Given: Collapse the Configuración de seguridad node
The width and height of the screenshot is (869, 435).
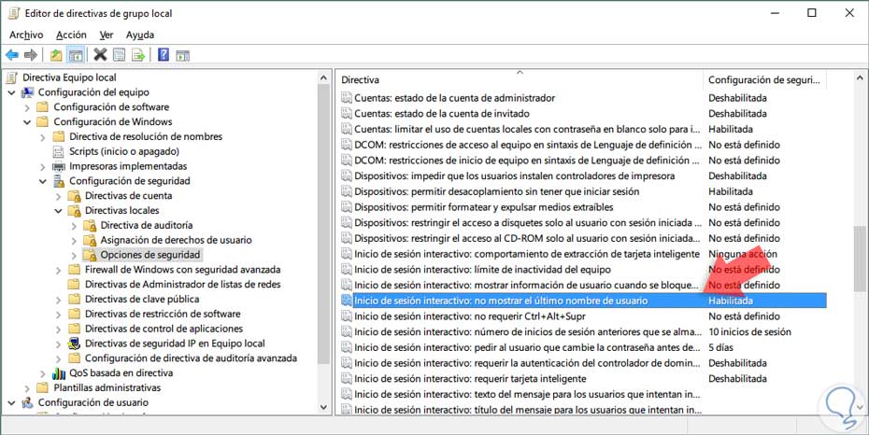Looking at the screenshot, I should click(43, 181).
